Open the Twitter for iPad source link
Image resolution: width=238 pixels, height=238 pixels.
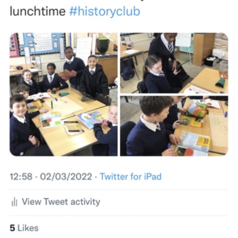[x=131, y=176]
